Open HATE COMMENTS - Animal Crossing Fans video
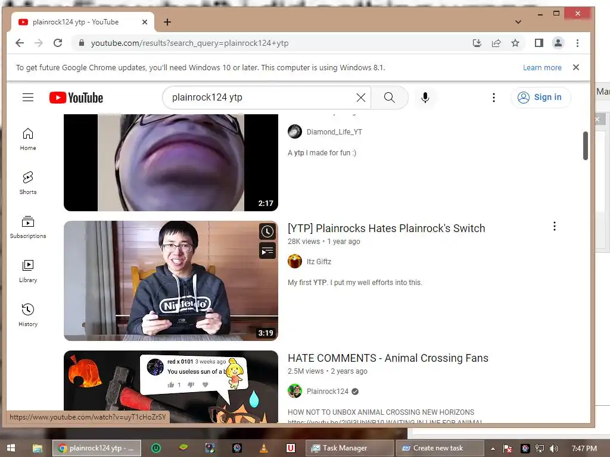This screenshot has width=610, height=457. (388, 358)
